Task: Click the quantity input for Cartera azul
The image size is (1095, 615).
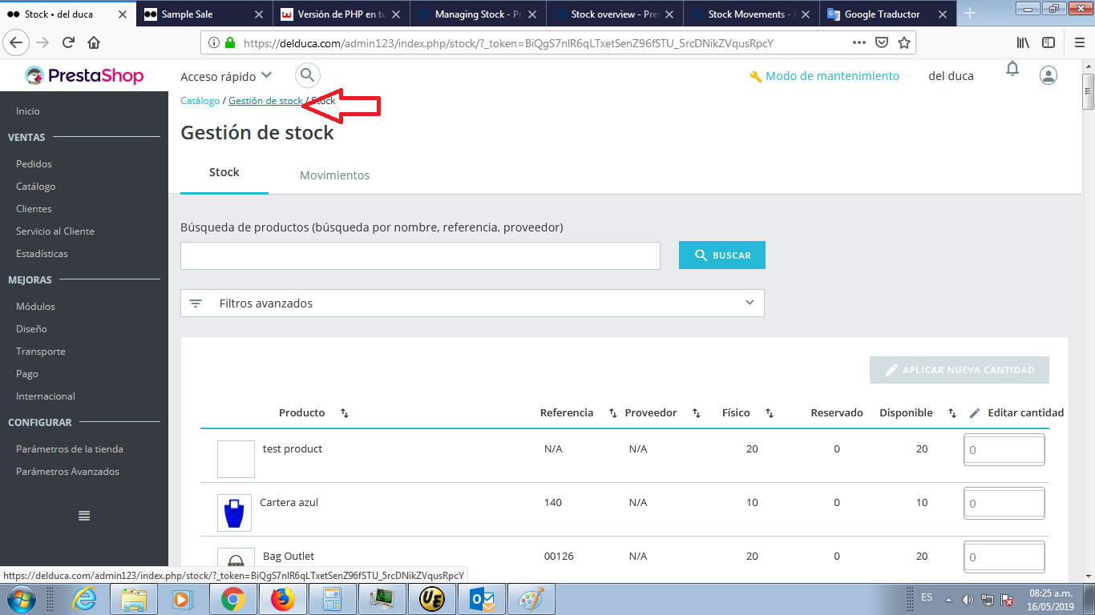Action: (x=1004, y=503)
